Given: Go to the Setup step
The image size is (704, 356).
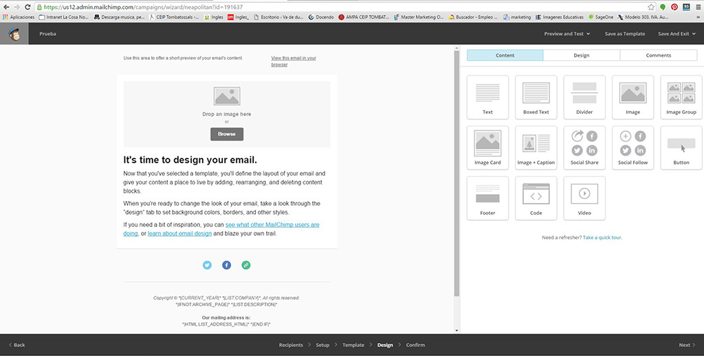Looking at the screenshot, I should point(322,345).
